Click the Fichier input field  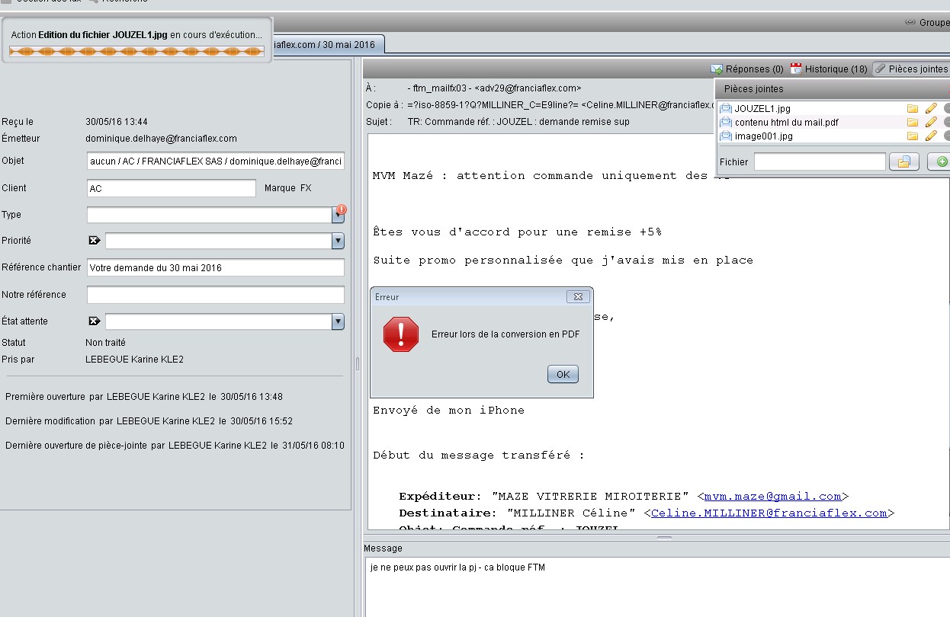click(x=820, y=161)
